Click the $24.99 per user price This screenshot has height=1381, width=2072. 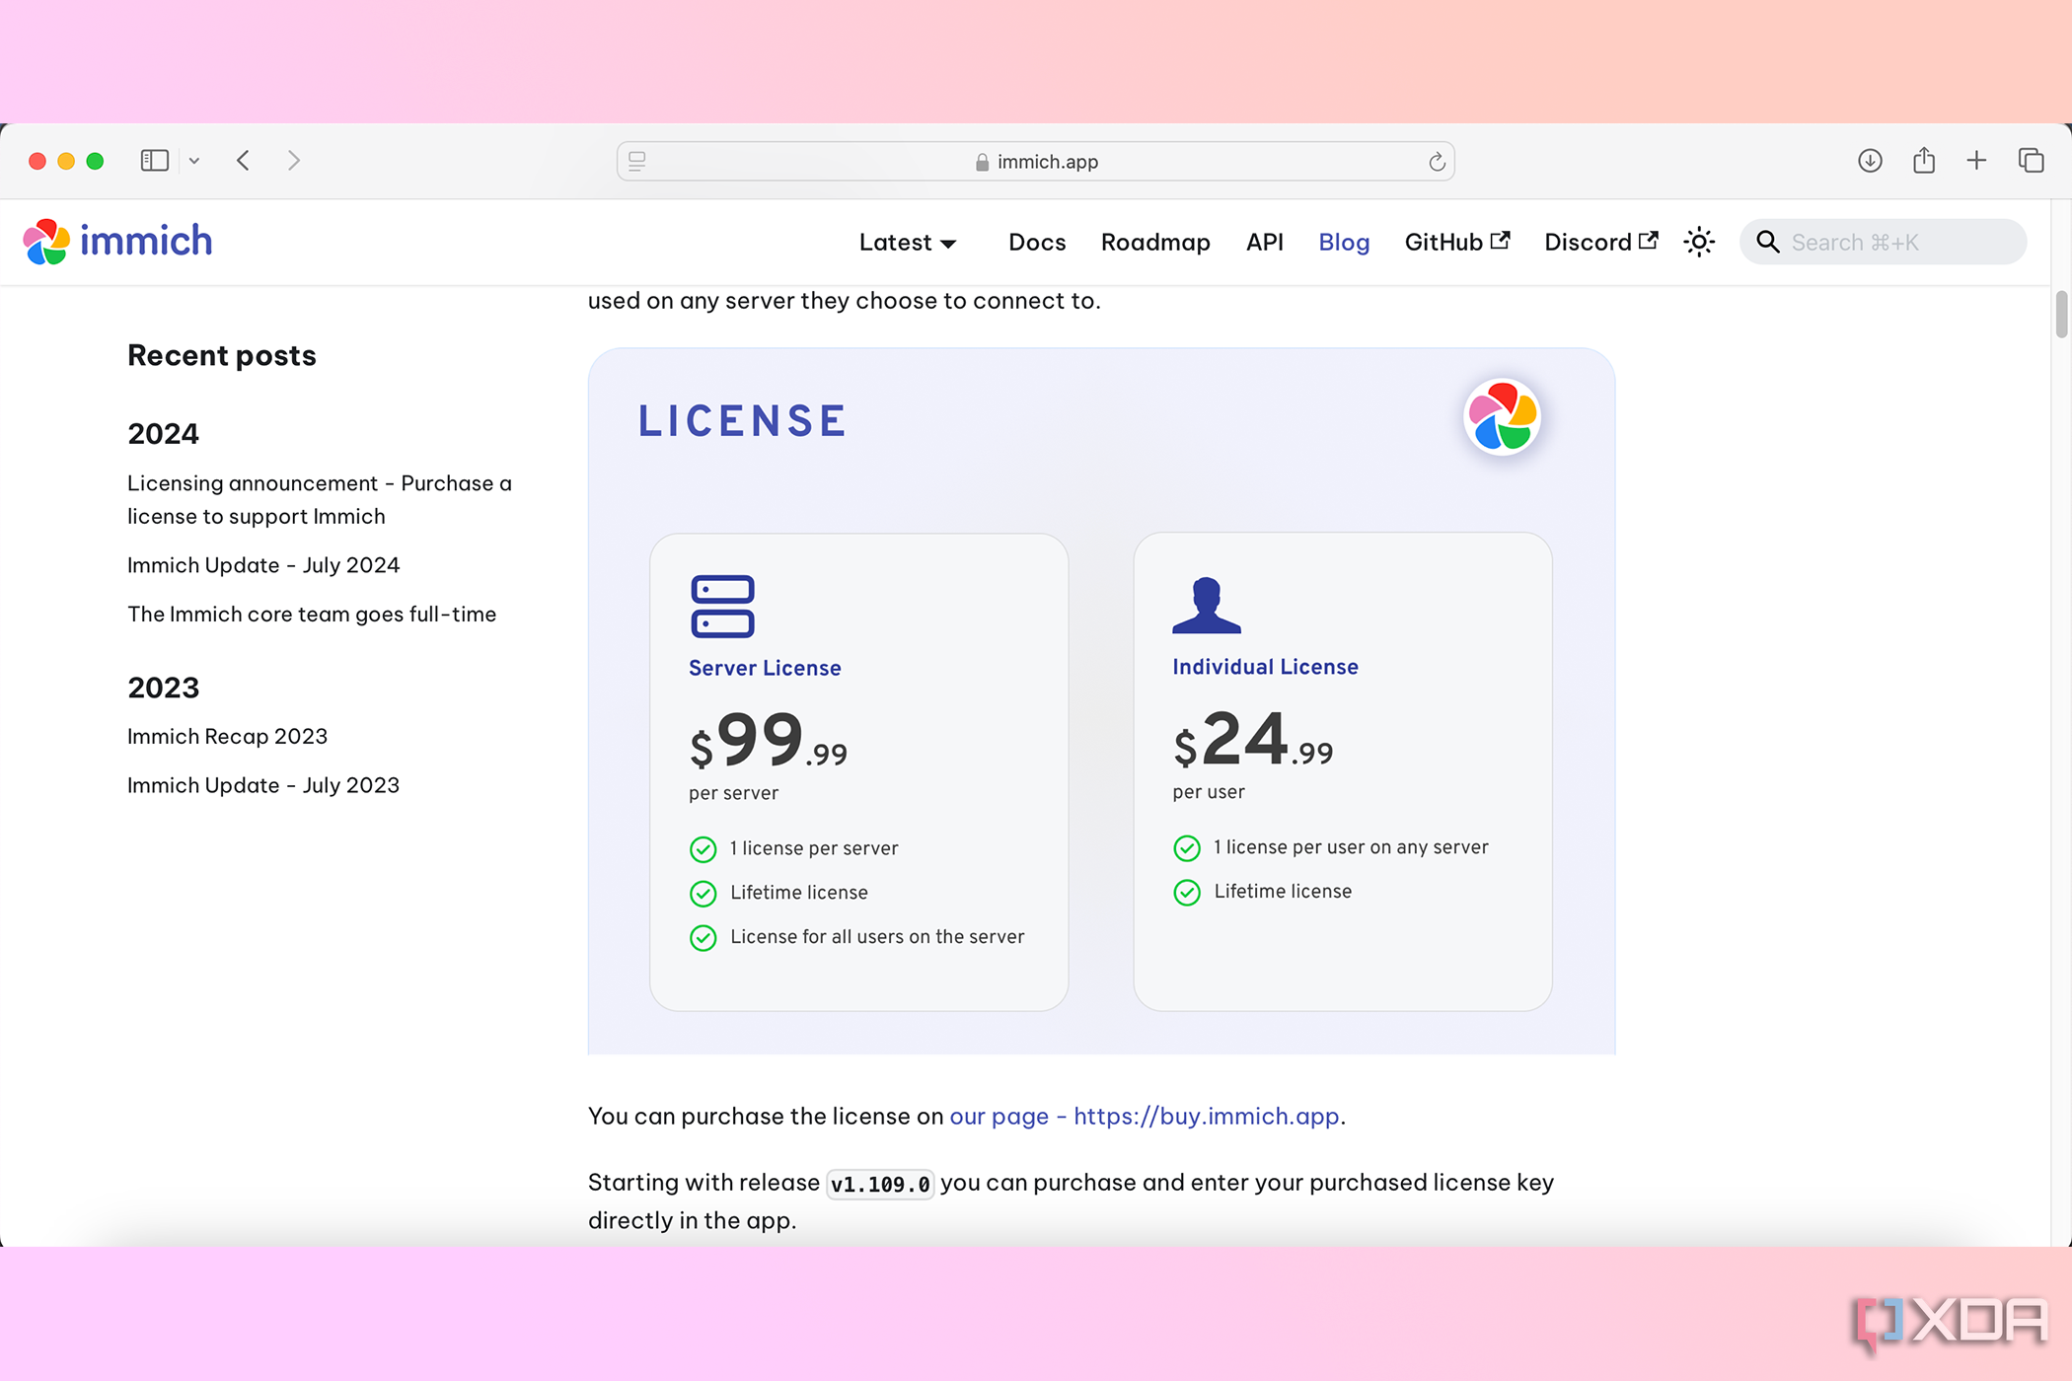(1253, 739)
